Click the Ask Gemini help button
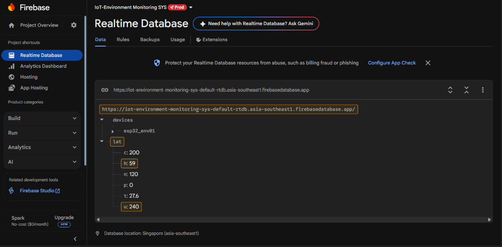 click(256, 24)
